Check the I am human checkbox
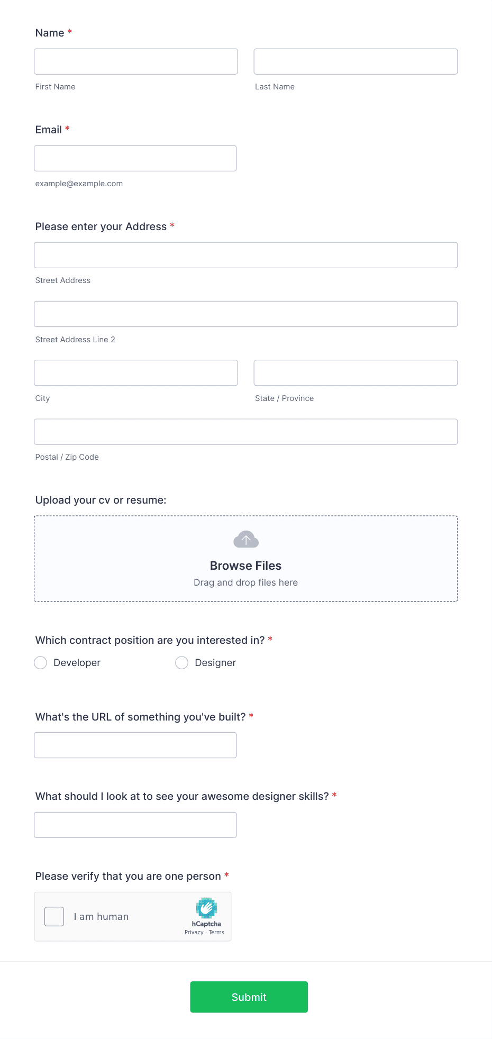Image resolution: width=492 pixels, height=1039 pixels. click(53, 916)
